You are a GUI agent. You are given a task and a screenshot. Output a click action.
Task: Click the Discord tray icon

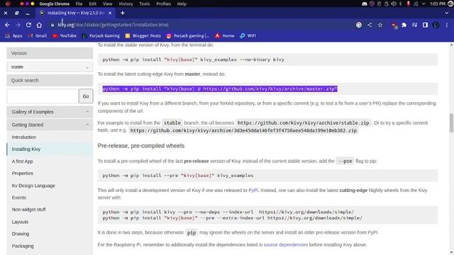(365, 4)
